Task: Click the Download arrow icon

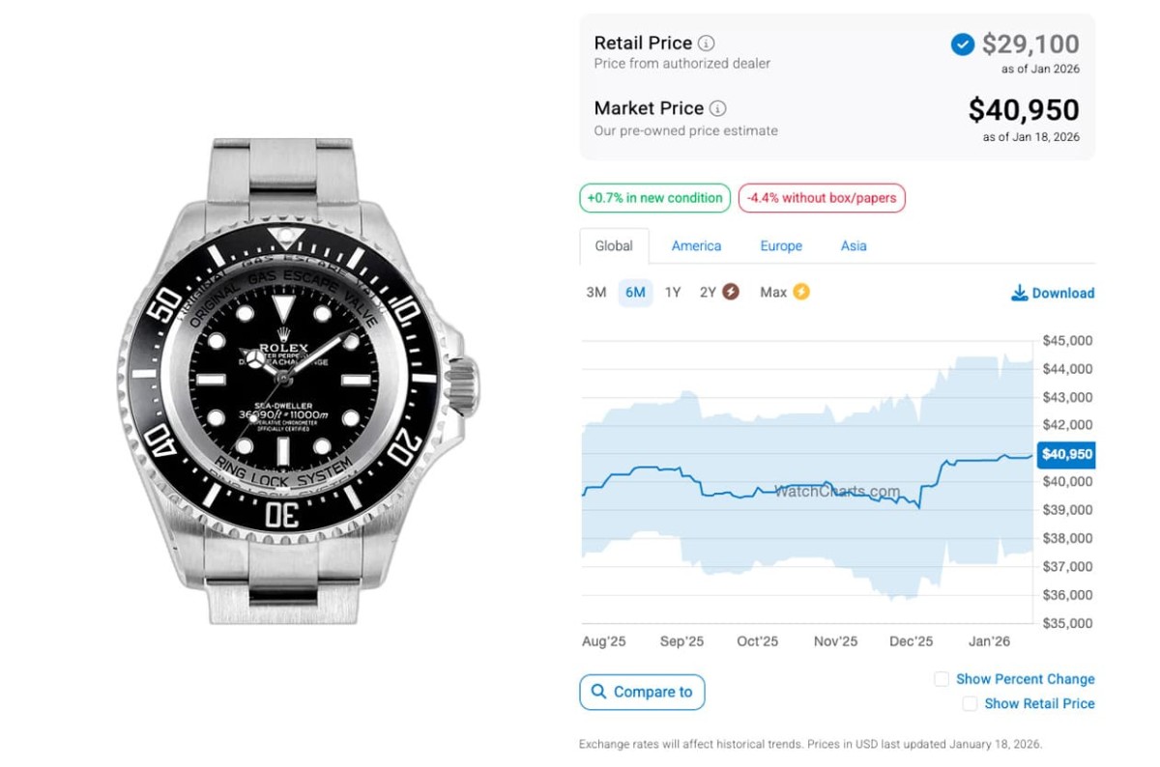Action: click(x=1019, y=293)
